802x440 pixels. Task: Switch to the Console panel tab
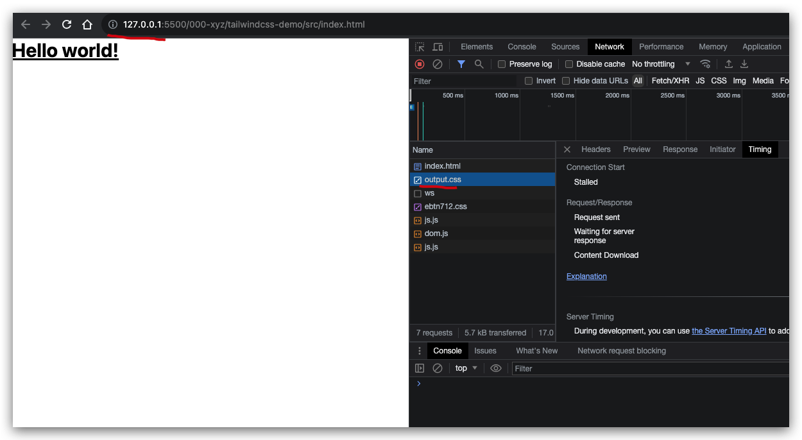click(x=522, y=47)
